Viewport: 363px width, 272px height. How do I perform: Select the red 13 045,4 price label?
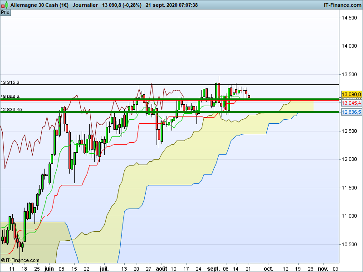[351, 103]
